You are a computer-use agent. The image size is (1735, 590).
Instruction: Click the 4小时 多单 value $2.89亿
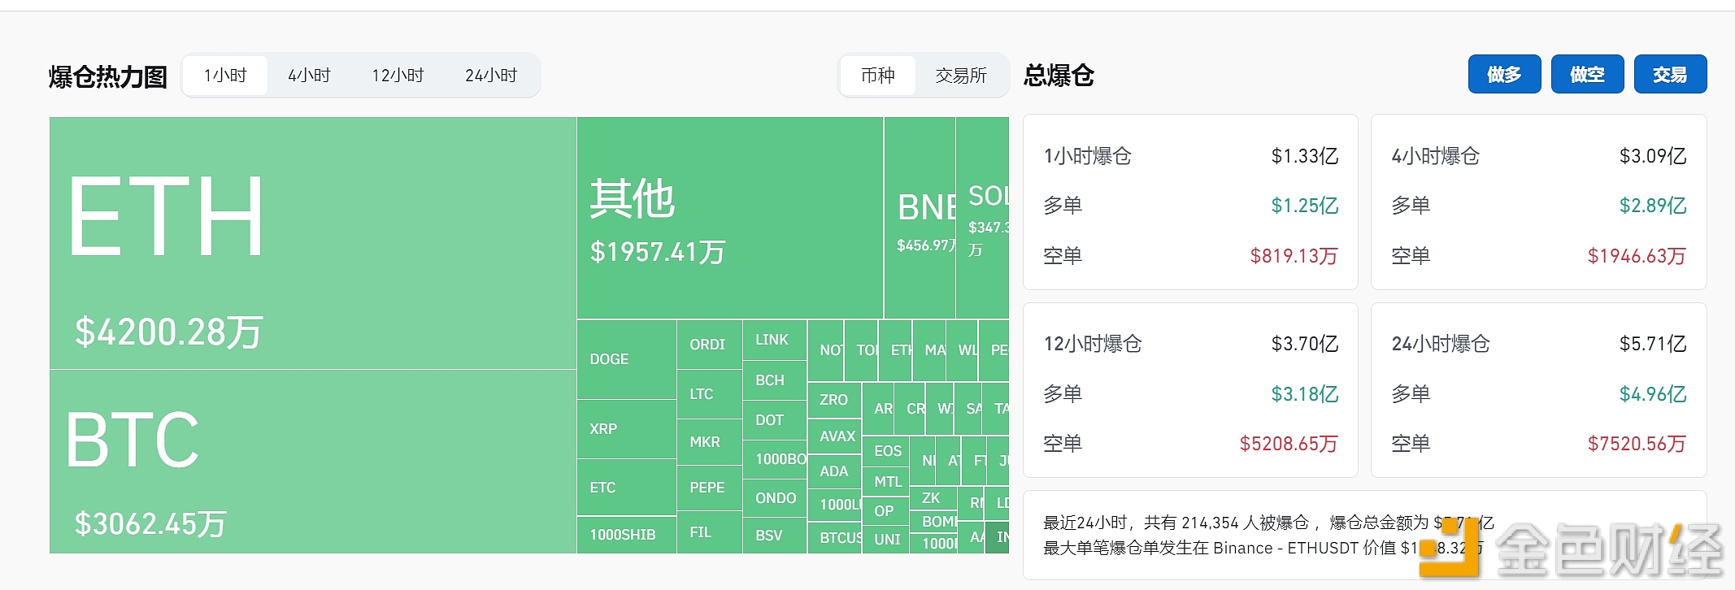(x=1653, y=206)
